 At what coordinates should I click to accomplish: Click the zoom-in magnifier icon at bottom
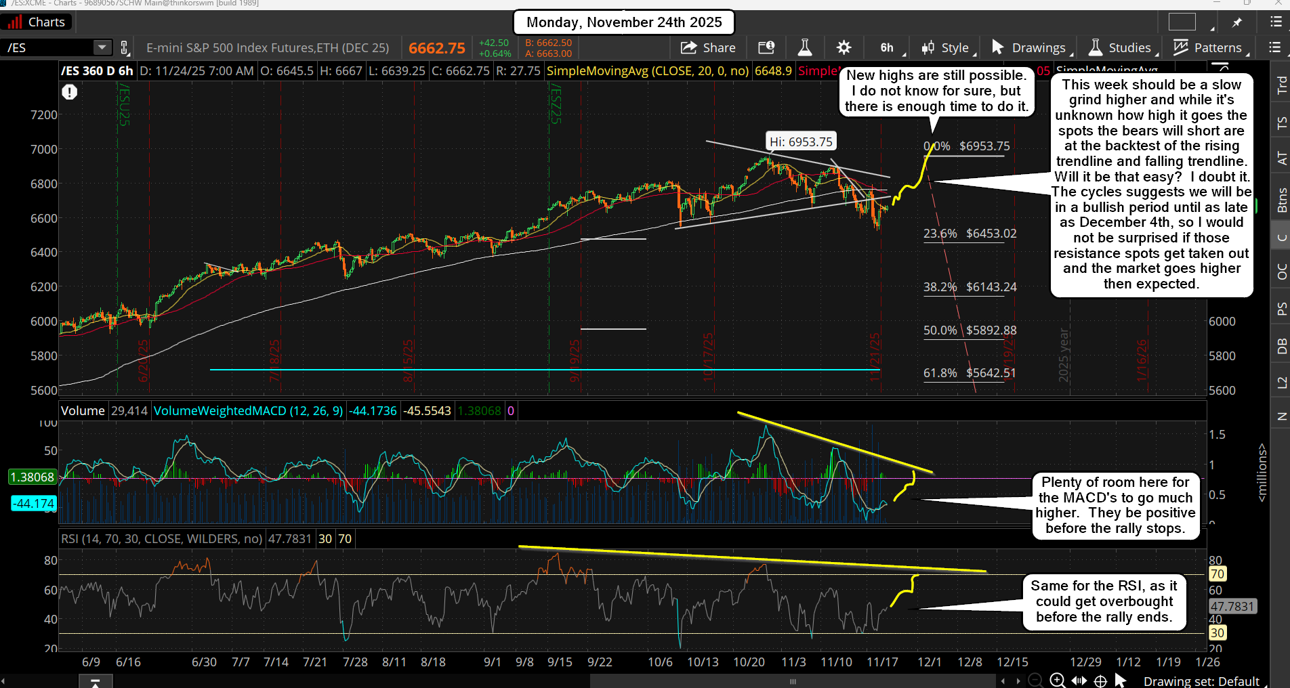pyautogui.click(x=1056, y=681)
